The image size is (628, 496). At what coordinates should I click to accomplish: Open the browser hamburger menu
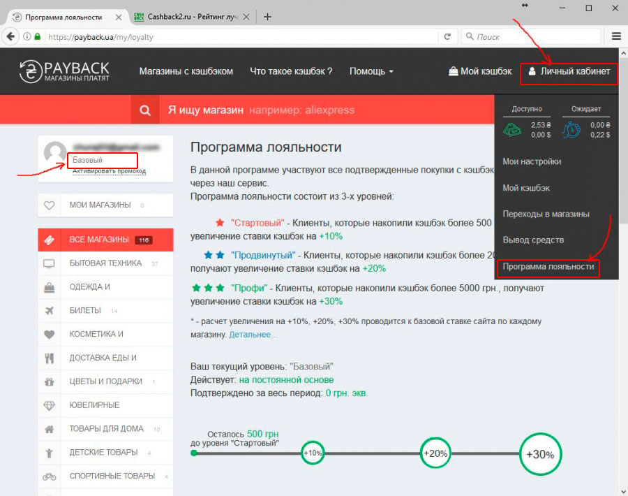point(616,36)
